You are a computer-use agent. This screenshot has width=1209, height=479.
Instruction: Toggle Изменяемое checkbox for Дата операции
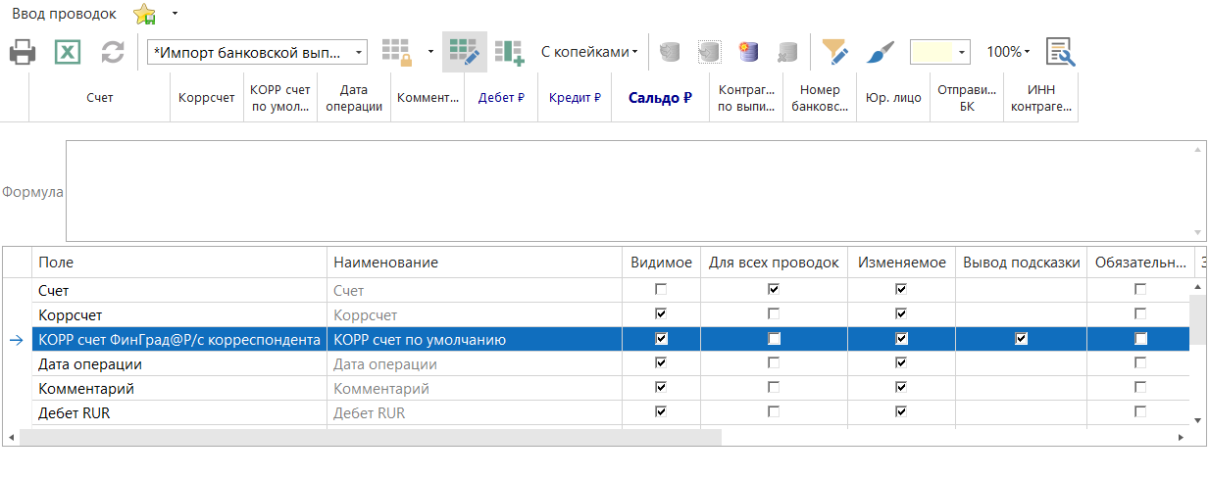pyautogui.click(x=901, y=363)
